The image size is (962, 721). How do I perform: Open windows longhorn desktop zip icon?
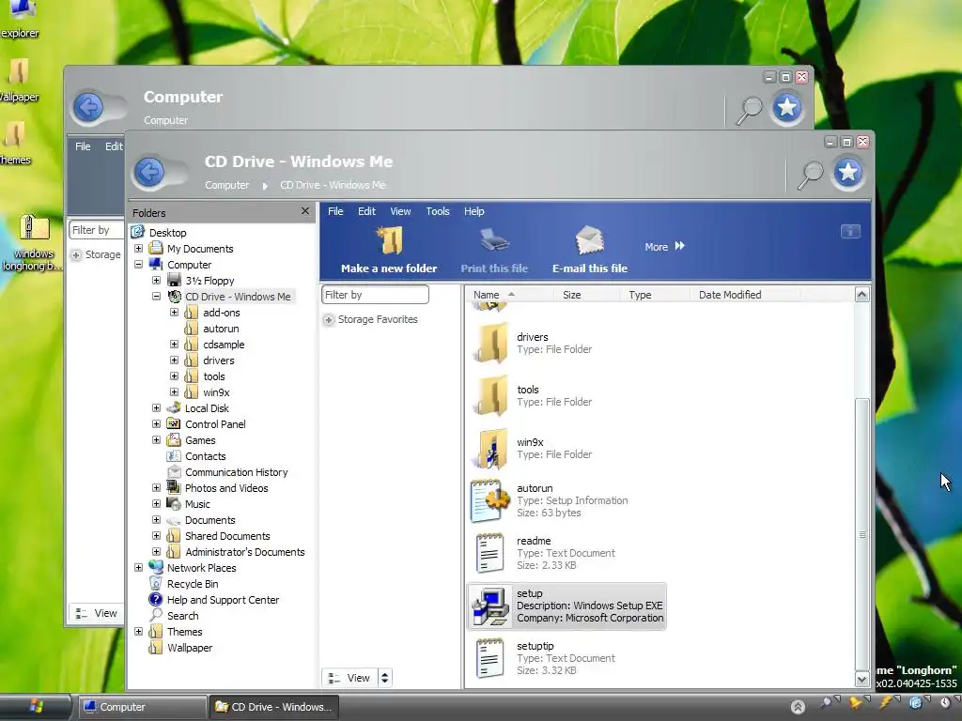point(34,228)
